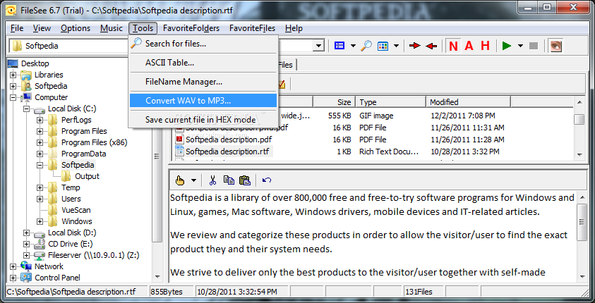Click the red right-pointing arrow icon
The height and width of the screenshot is (303, 595).
pyautogui.click(x=415, y=46)
